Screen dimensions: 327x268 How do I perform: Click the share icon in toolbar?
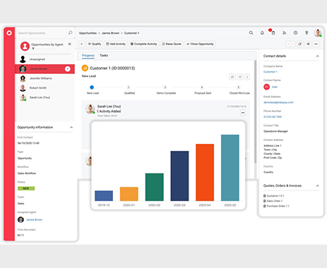coord(308,44)
